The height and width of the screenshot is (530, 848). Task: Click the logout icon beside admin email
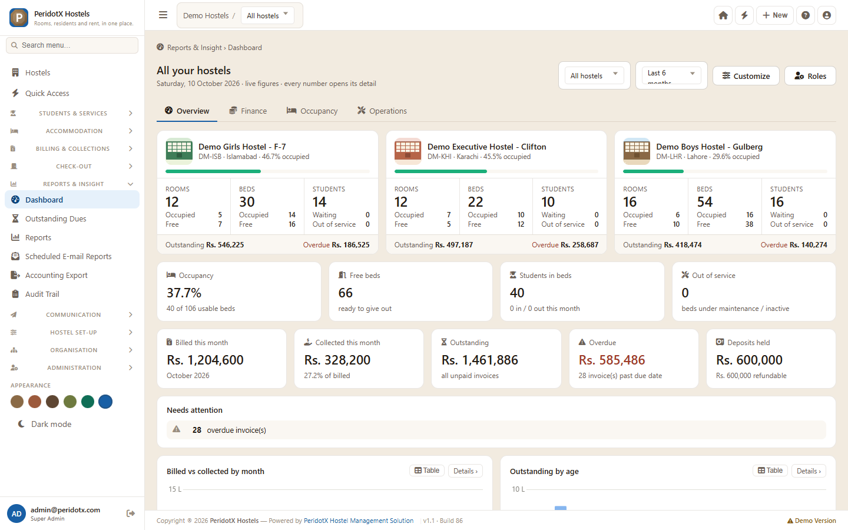tap(131, 514)
